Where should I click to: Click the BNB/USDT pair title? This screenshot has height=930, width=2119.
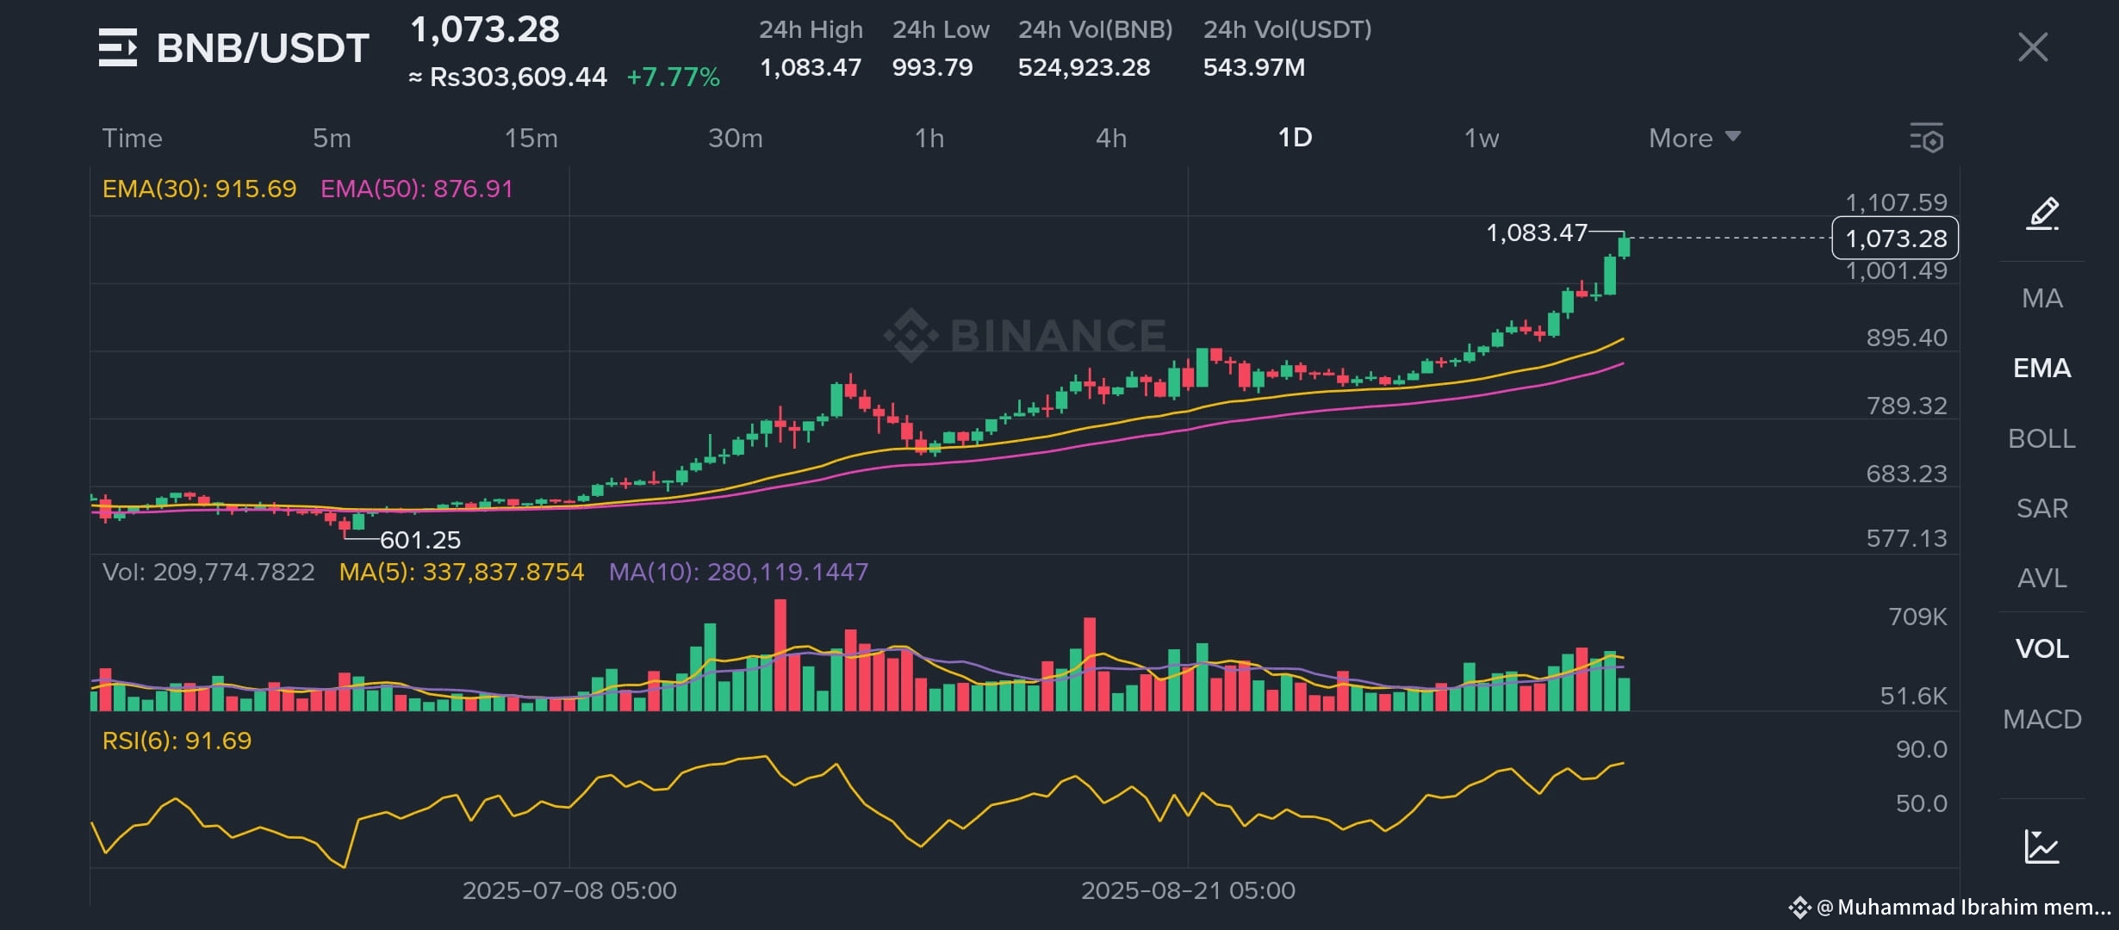point(263,48)
